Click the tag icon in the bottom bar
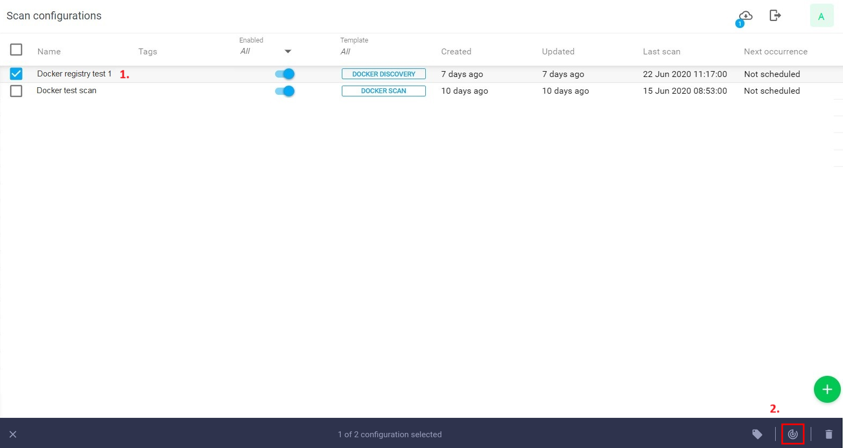The height and width of the screenshot is (448, 843). point(757,434)
